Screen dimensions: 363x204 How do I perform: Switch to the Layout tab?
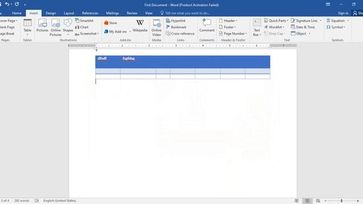point(69,13)
